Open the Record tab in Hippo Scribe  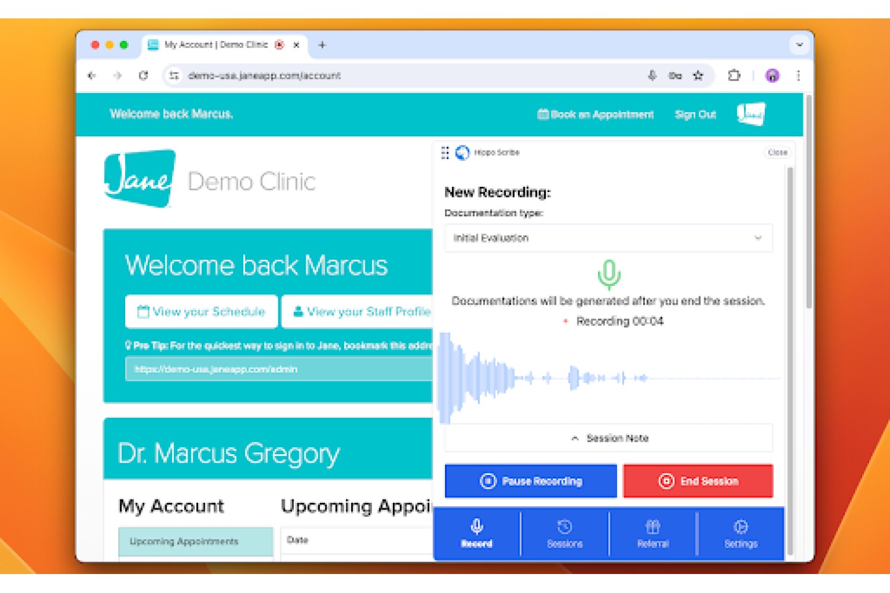(476, 533)
